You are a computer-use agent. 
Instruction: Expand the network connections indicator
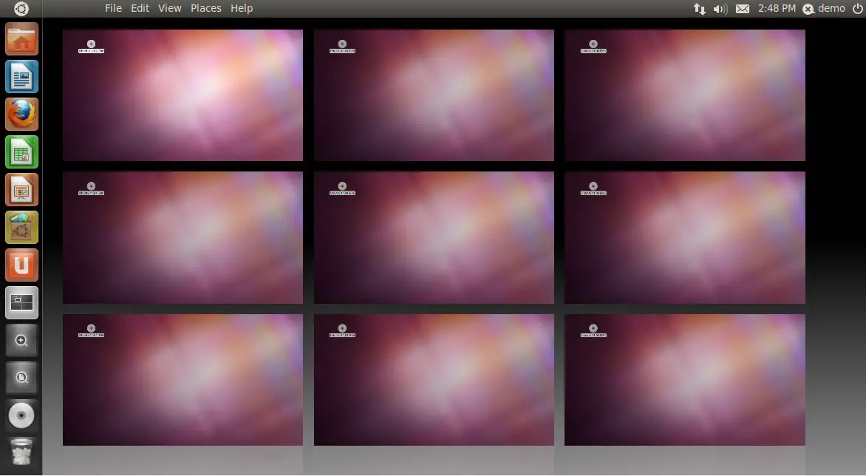699,9
